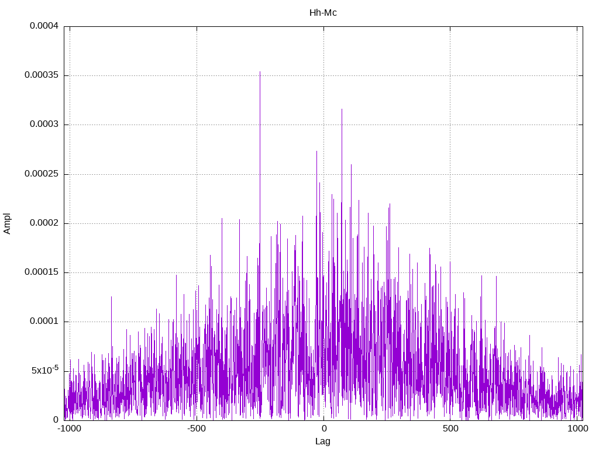Click the x-axis tick label -1000
The height and width of the screenshot is (449, 599).
click(x=69, y=429)
